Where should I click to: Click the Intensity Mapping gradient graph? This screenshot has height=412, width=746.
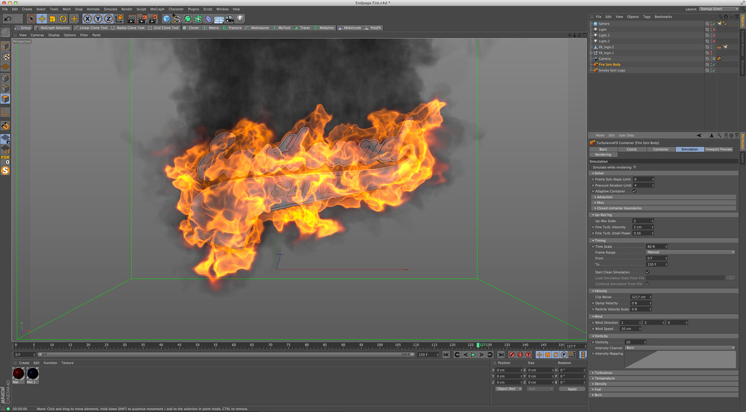[680, 360]
